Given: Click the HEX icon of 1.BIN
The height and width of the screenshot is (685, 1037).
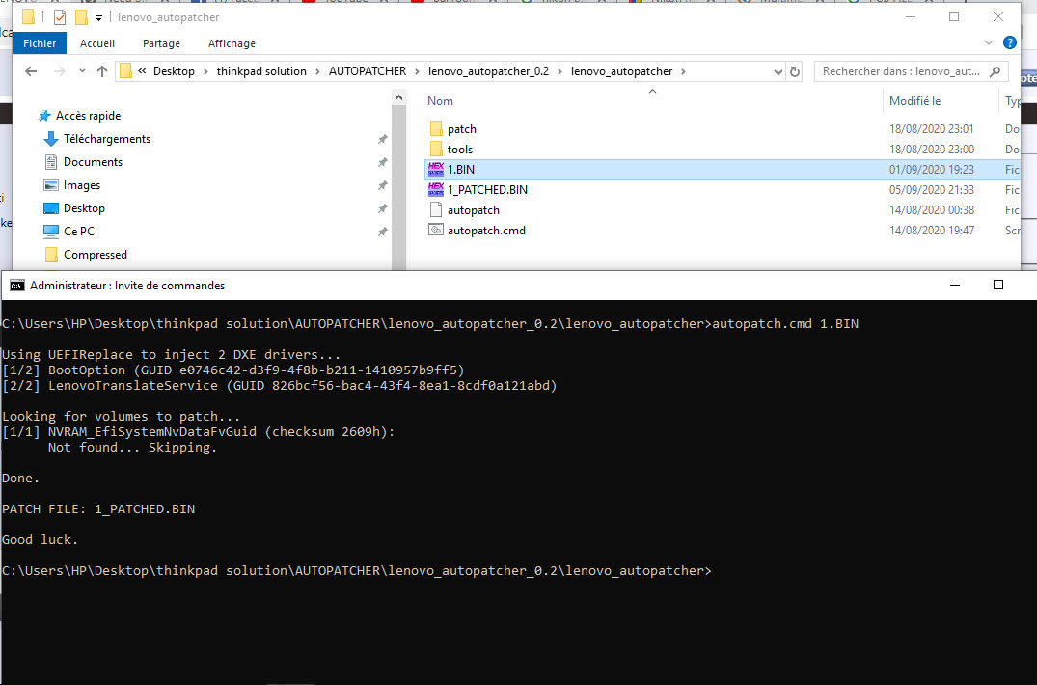Looking at the screenshot, I should point(436,169).
